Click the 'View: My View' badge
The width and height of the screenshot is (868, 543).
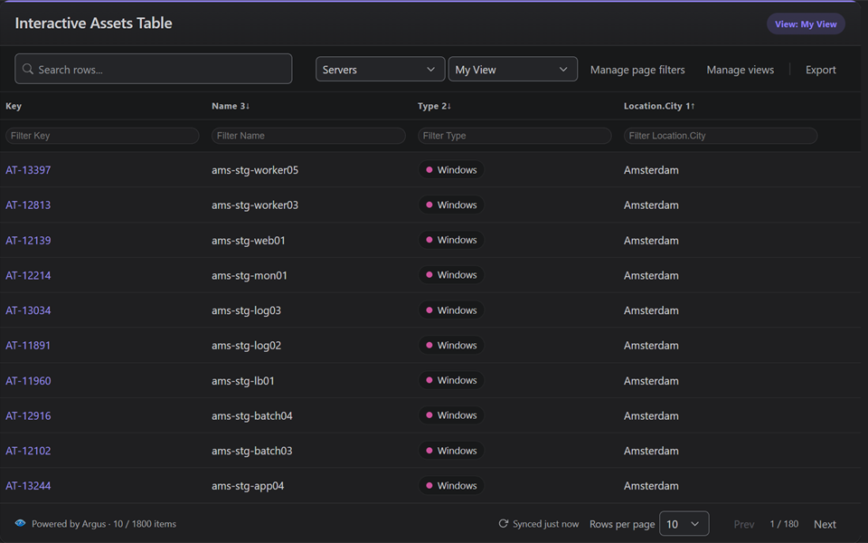[x=806, y=24]
